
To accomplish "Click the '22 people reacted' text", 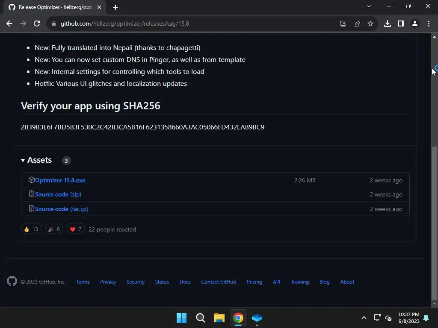I will [x=112, y=229].
